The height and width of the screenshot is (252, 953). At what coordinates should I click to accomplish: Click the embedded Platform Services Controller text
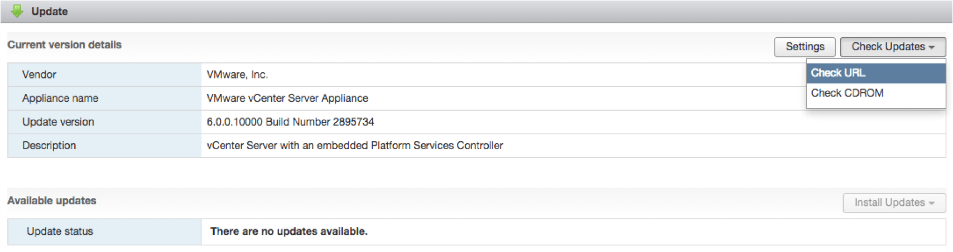tap(410, 146)
